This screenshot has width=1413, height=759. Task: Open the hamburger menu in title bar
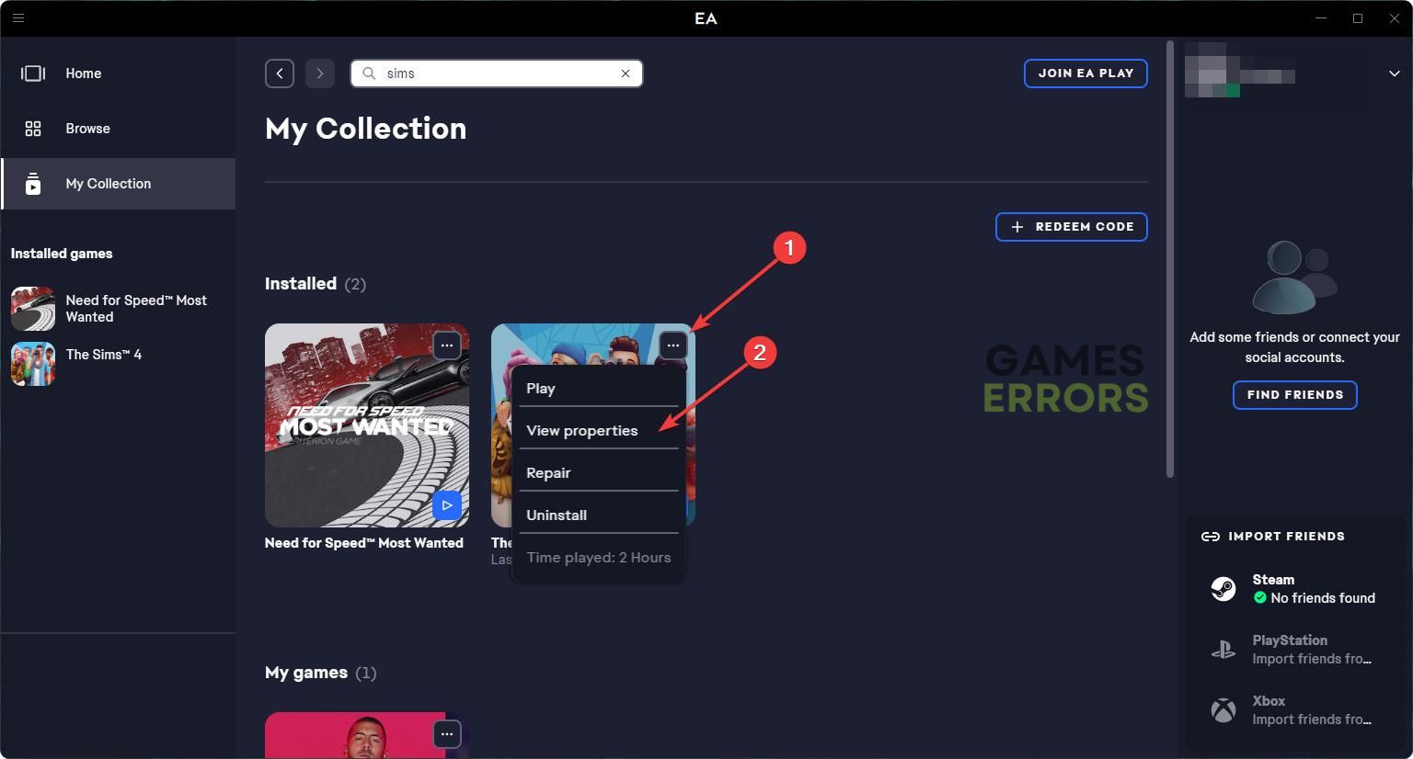tap(17, 17)
